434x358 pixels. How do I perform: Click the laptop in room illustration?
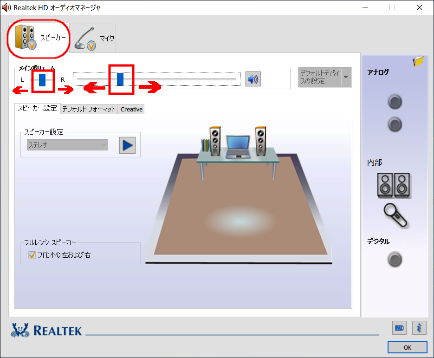(238, 147)
